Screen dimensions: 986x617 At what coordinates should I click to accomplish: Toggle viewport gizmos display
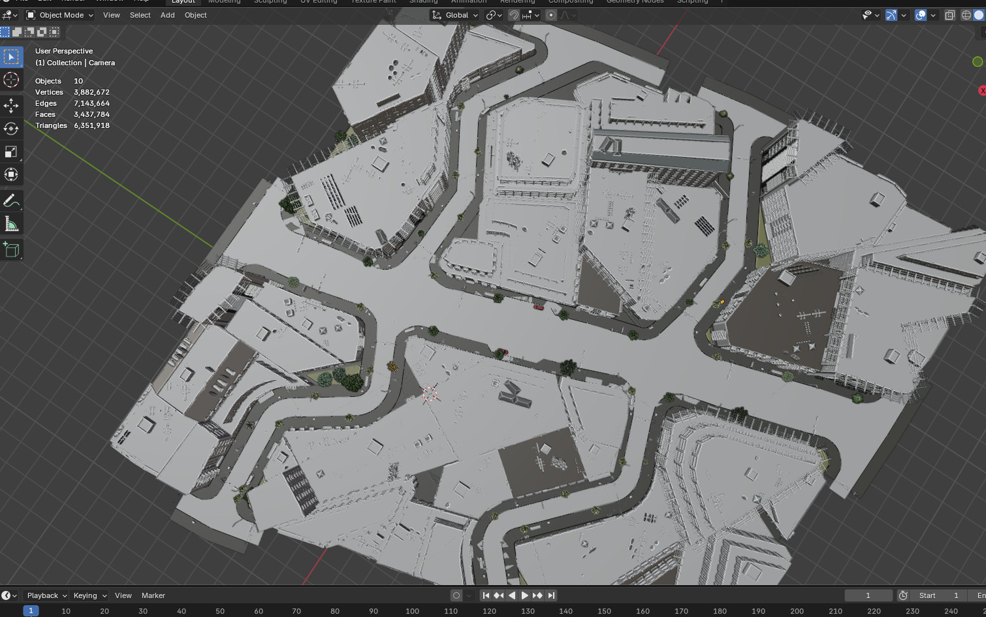point(891,15)
